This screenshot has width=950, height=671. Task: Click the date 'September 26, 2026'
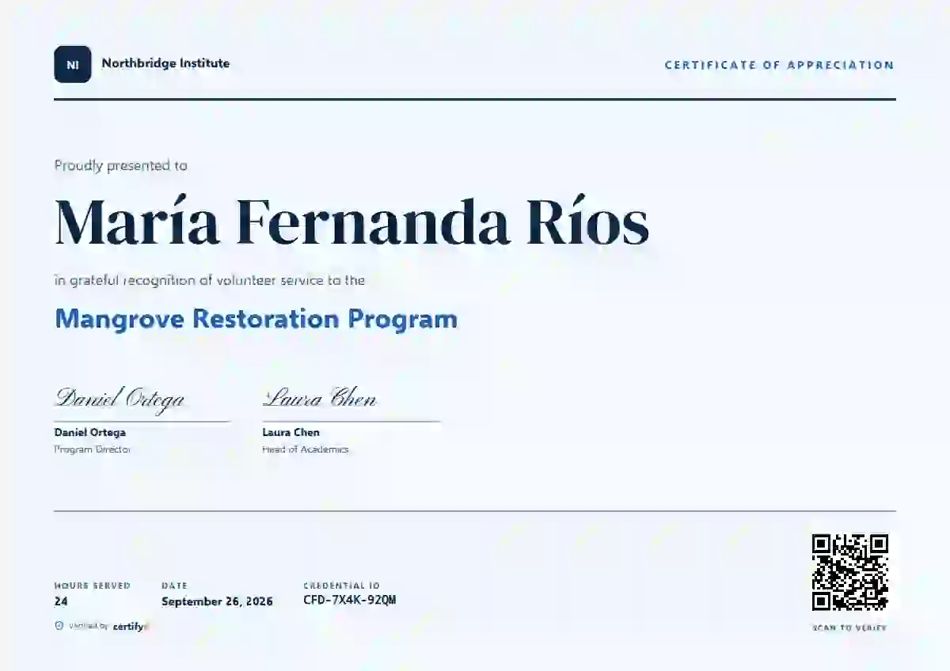coord(217,601)
